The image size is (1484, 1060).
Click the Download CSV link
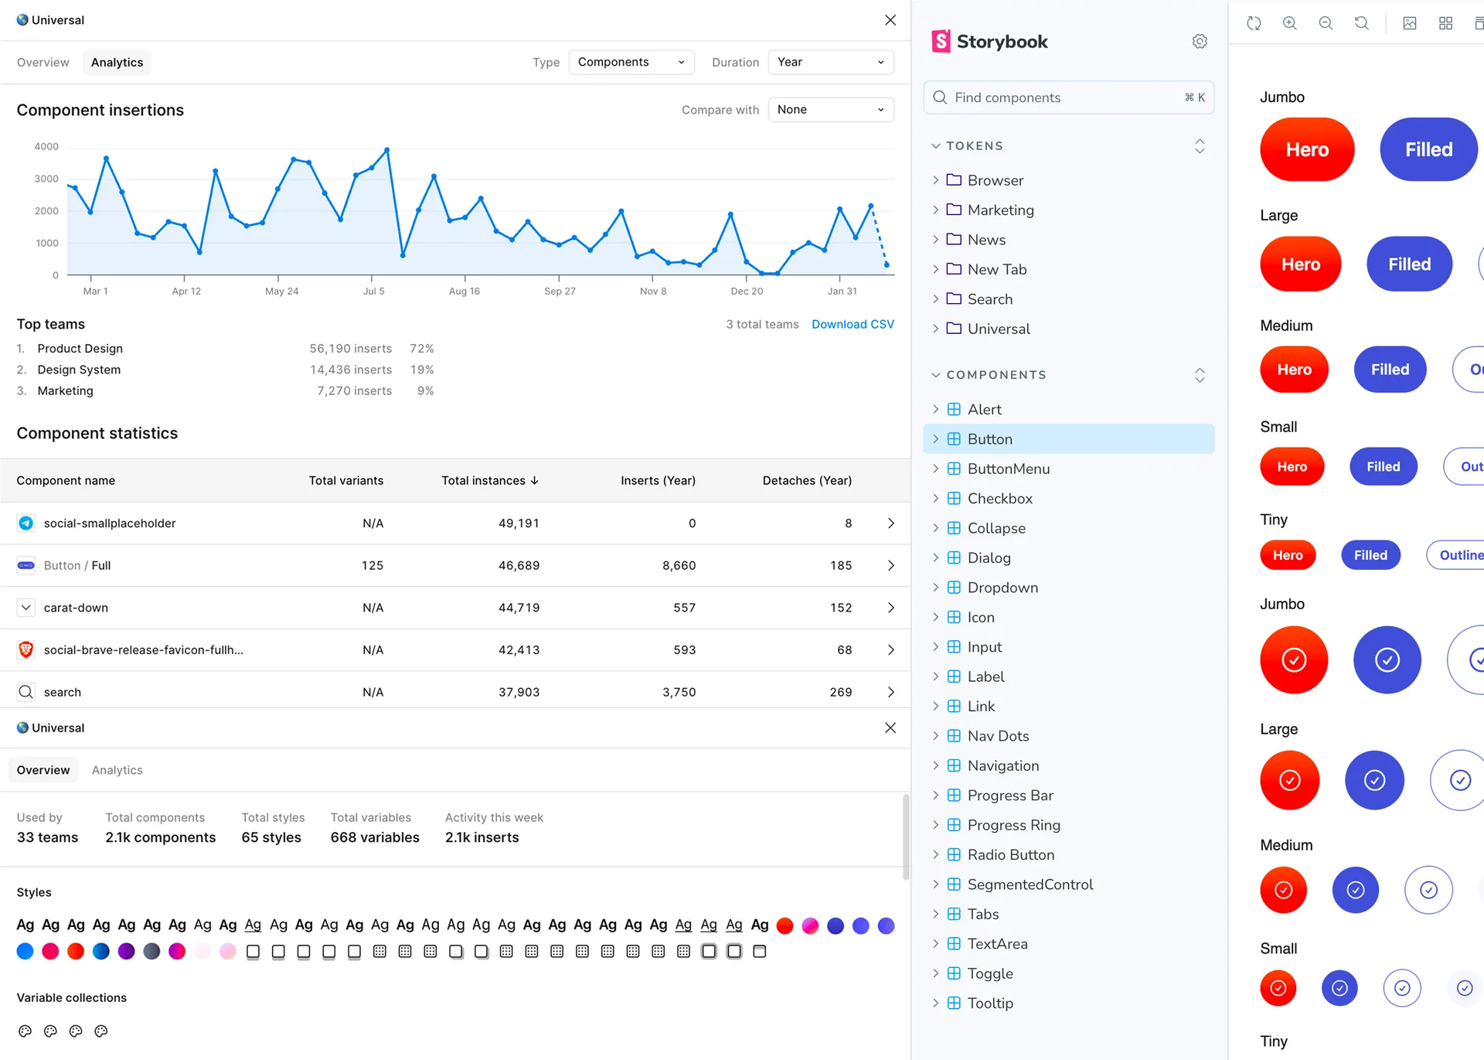click(x=853, y=324)
